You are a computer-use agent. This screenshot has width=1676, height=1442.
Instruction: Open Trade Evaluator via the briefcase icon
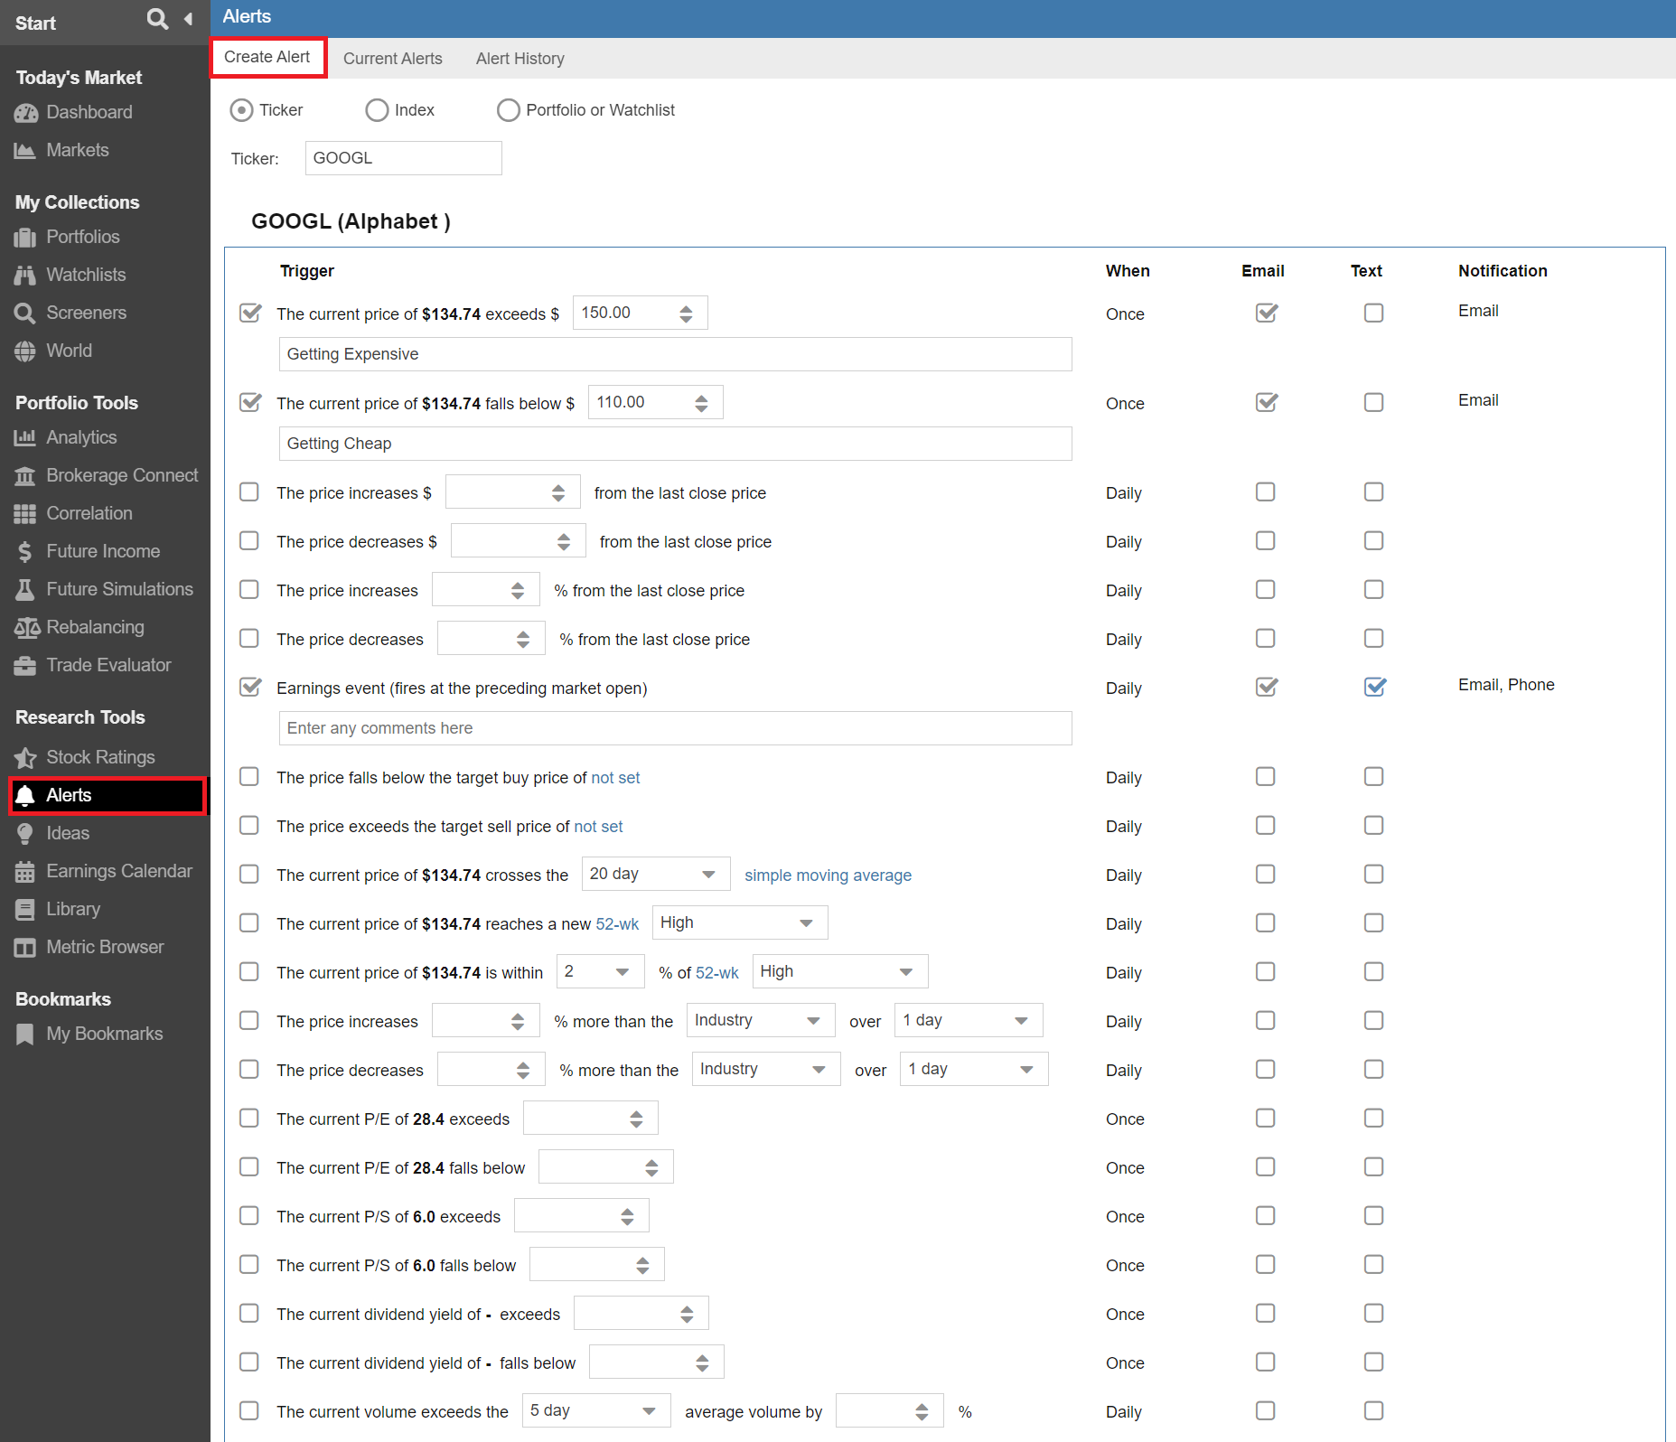[25, 666]
